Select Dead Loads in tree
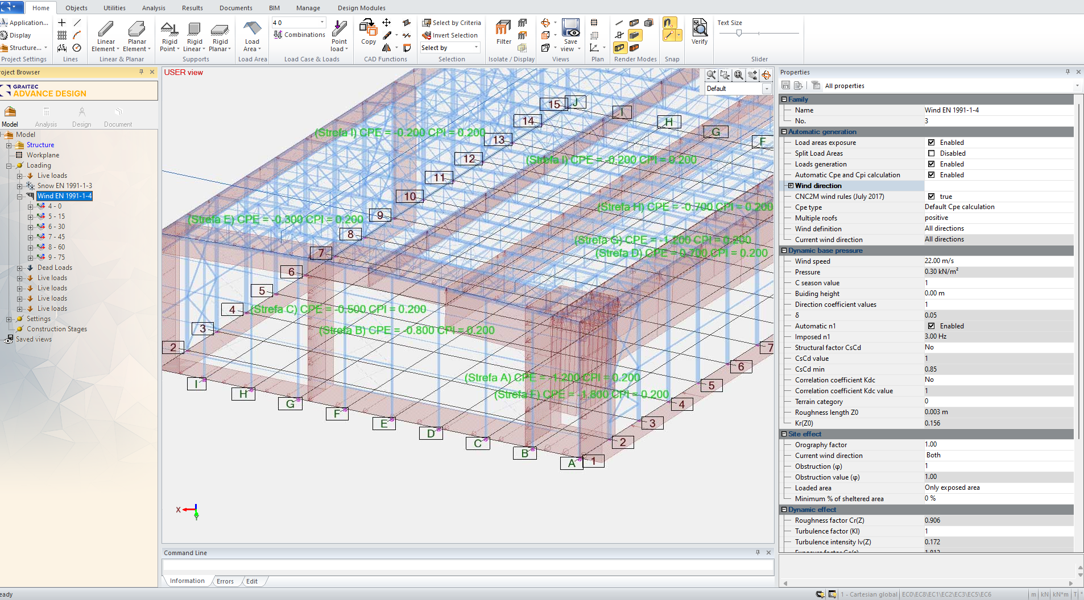The height and width of the screenshot is (600, 1084). (x=55, y=268)
